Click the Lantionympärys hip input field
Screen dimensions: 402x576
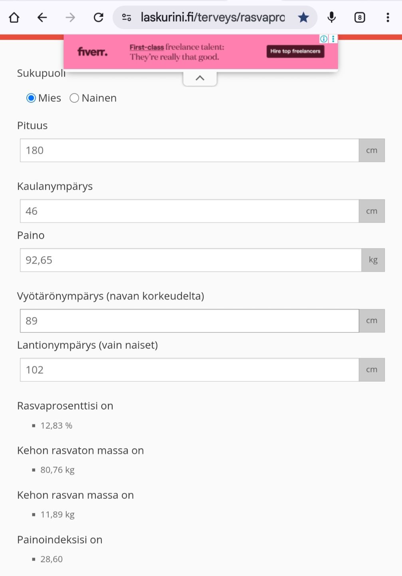tap(189, 370)
